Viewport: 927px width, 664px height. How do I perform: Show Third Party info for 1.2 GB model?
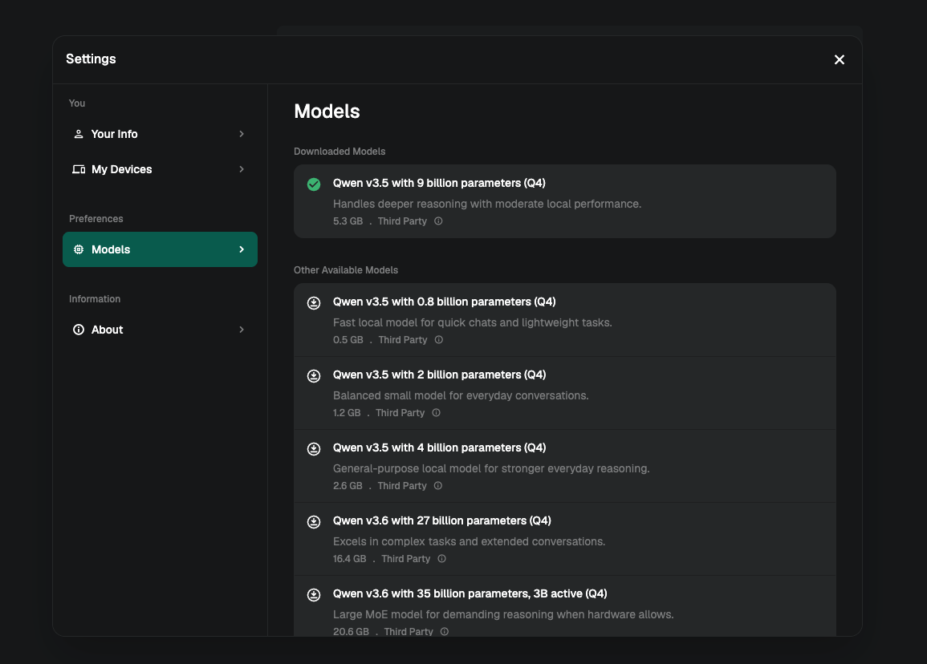pos(437,413)
